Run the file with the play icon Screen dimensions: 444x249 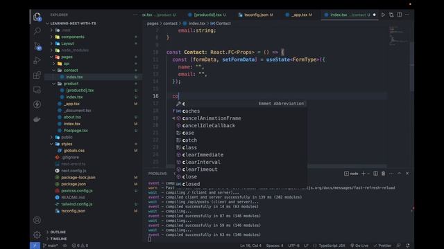[383, 15]
